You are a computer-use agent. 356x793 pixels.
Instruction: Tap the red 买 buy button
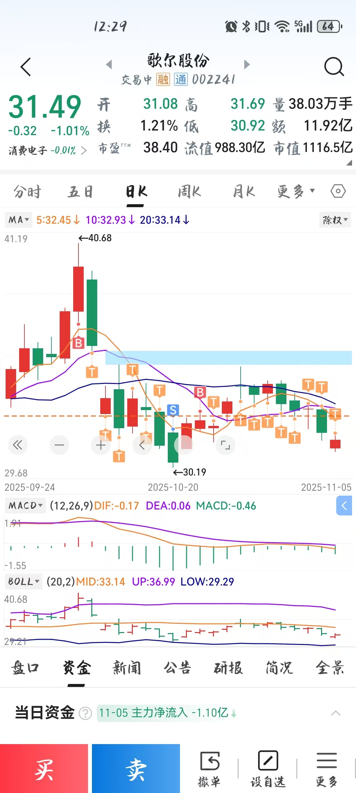44,769
